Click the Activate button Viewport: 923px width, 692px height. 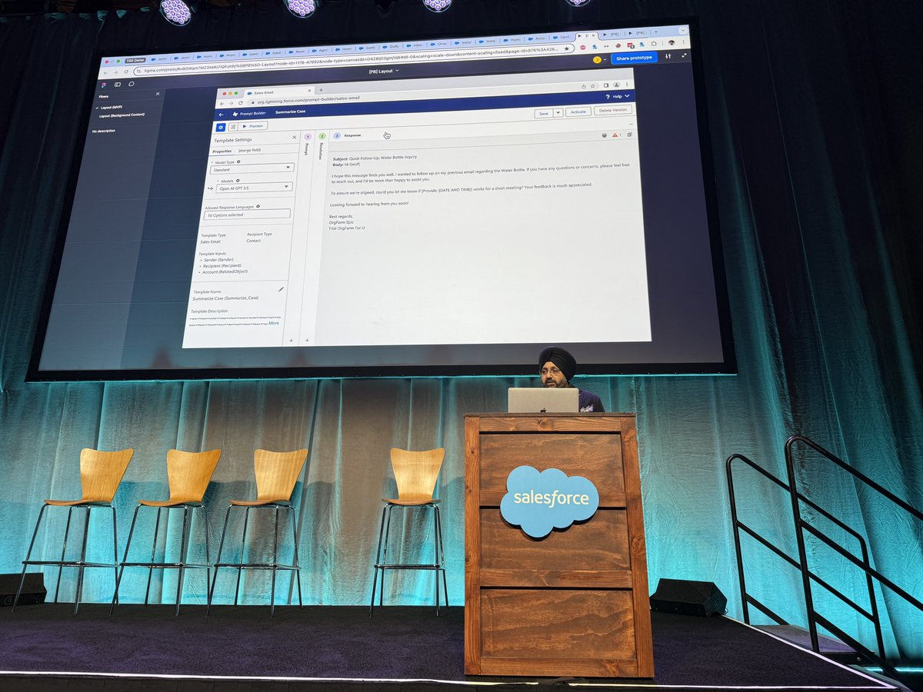578,111
